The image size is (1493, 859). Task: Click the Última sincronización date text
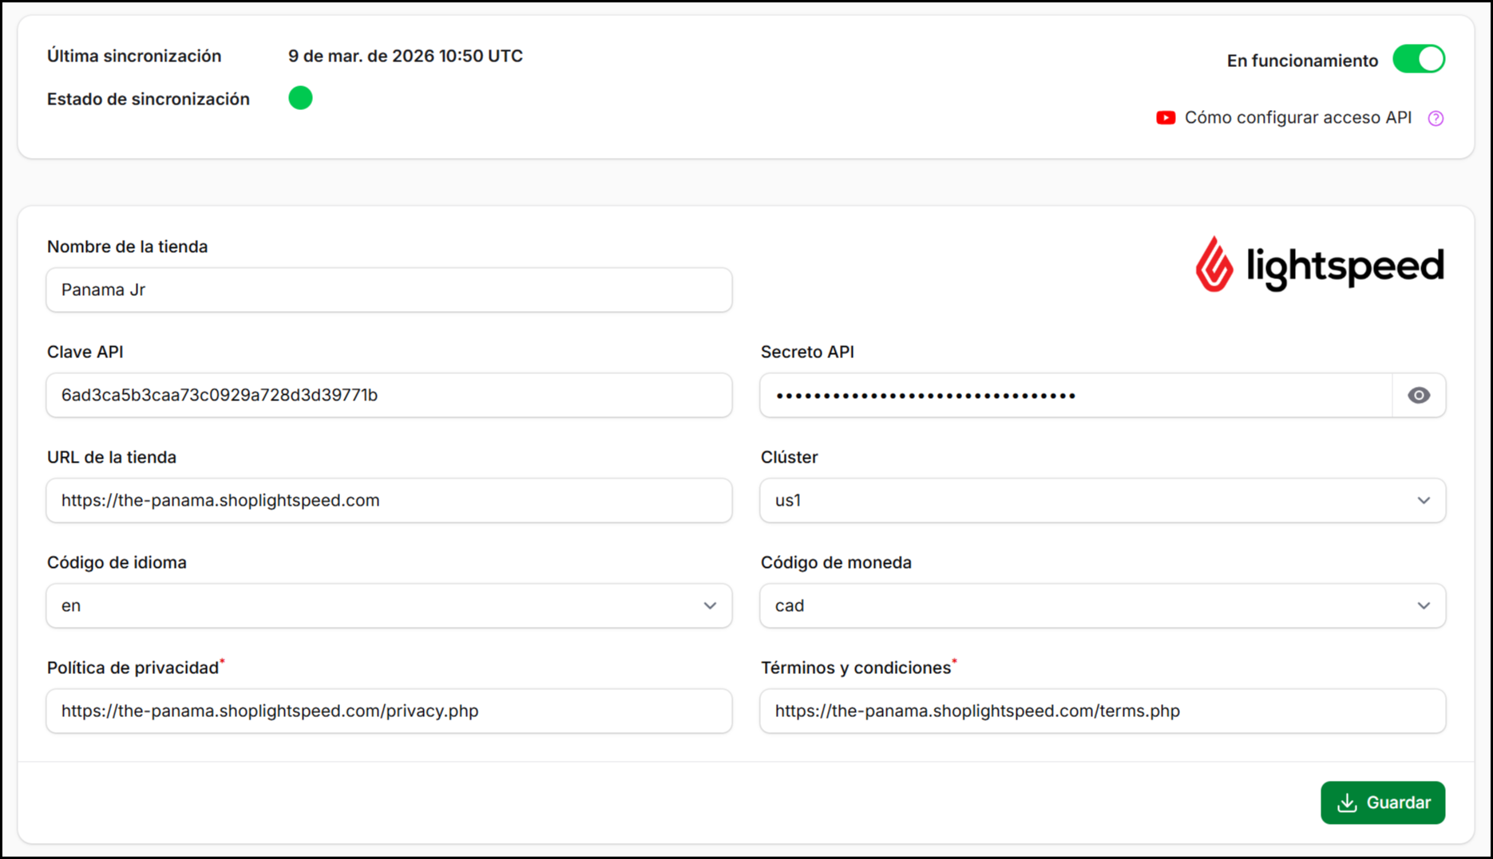point(405,57)
